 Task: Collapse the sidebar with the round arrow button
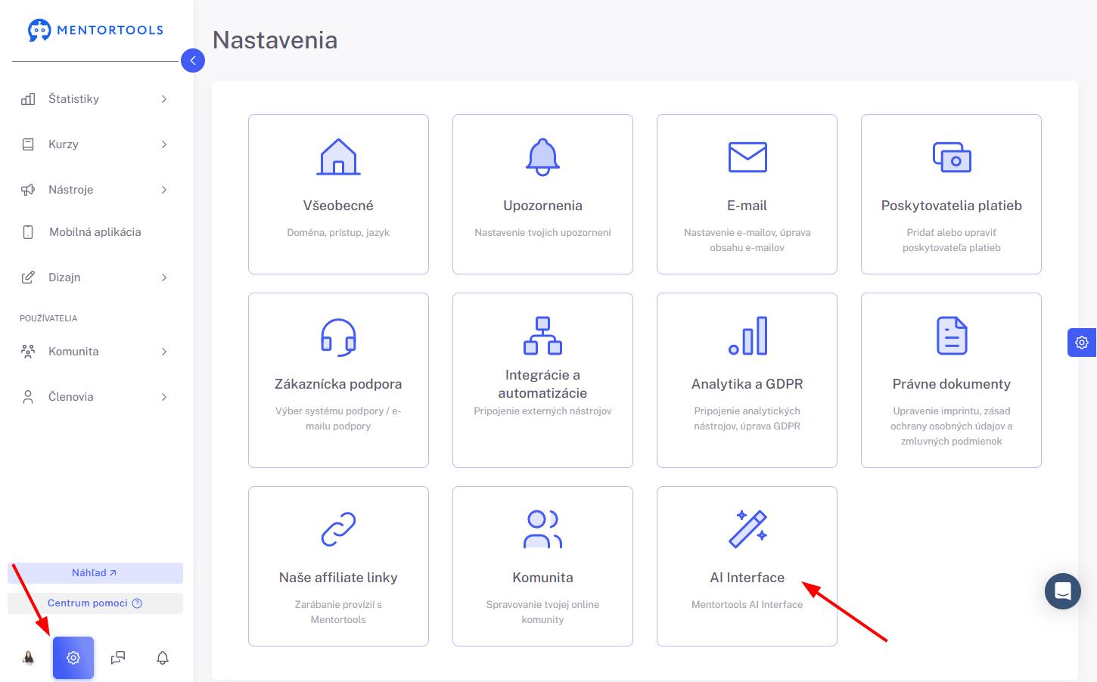click(193, 60)
